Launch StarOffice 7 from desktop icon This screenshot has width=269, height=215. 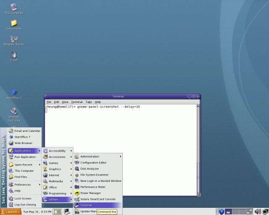[14, 94]
